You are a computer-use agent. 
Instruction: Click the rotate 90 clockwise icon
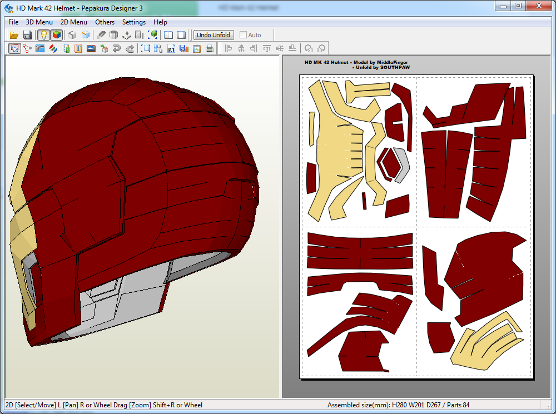(x=321, y=48)
